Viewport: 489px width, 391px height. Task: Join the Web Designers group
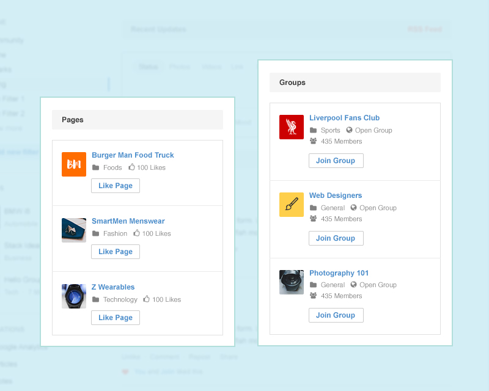(336, 238)
